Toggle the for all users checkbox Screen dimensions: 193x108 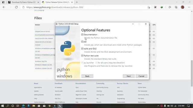tap(96, 63)
